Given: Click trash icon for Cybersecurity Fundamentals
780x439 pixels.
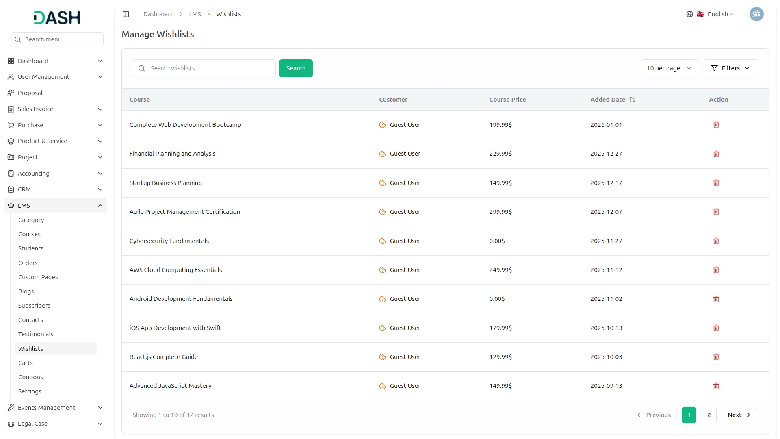Looking at the screenshot, I should click(x=716, y=241).
